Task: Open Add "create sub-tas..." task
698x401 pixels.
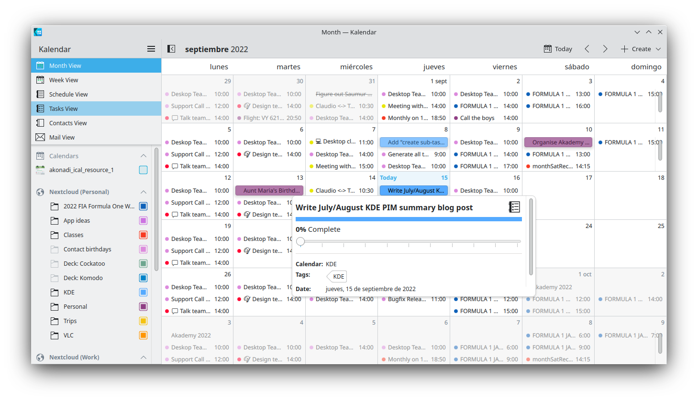Action: click(414, 142)
